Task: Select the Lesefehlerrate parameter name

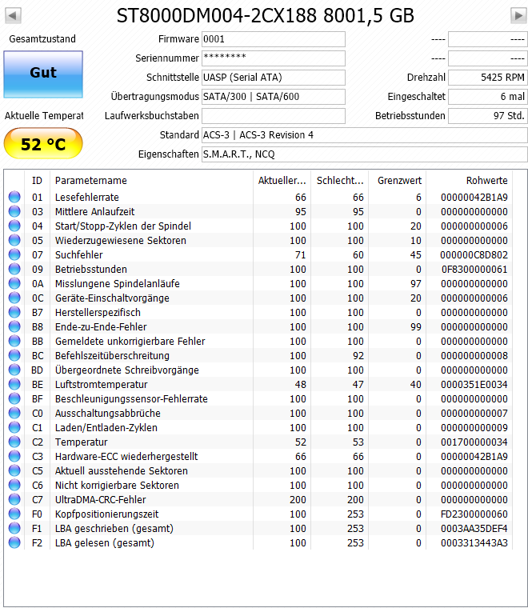Action: (x=87, y=198)
